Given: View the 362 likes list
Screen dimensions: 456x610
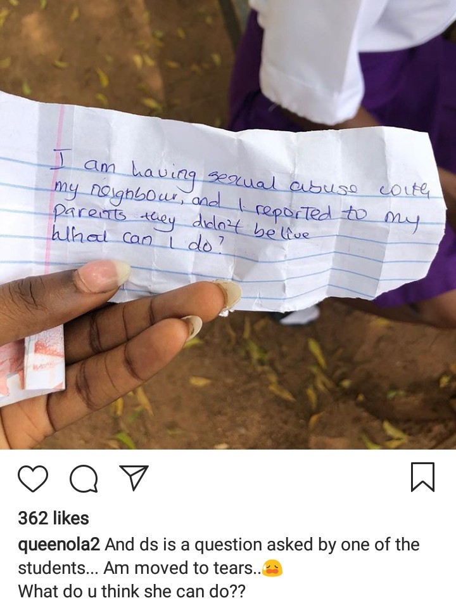Looking at the screenshot, I should pyautogui.click(x=54, y=518).
